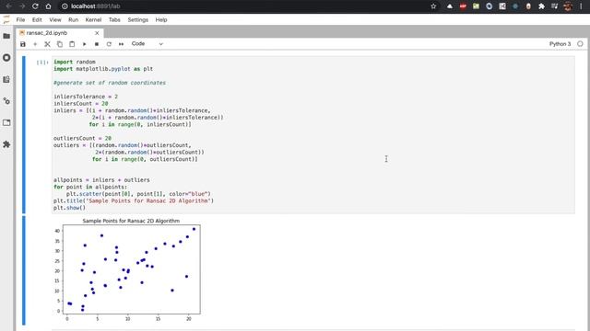
Task: Open the Kernel menu
Action: (93, 20)
